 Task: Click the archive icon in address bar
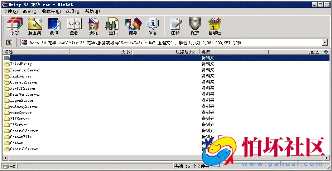pyautogui.click(x=25, y=43)
